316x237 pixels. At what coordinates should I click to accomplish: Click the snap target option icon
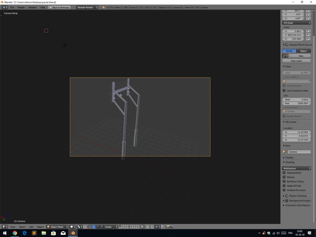[x=163, y=227]
